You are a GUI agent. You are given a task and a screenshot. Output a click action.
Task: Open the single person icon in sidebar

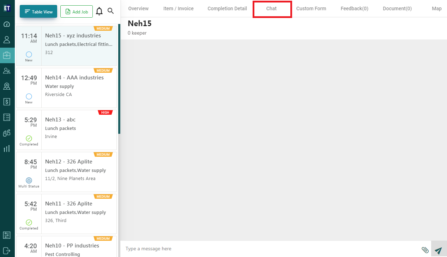point(7,40)
